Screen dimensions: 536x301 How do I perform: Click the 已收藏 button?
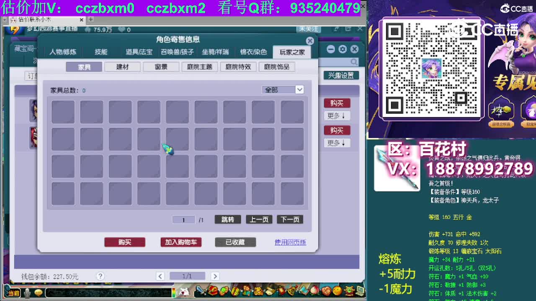click(x=235, y=242)
